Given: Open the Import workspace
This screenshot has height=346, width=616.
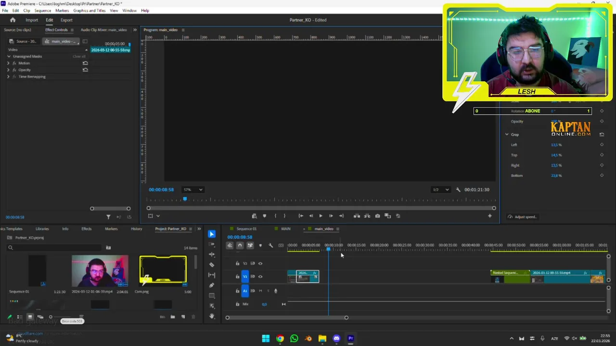Looking at the screenshot, I should coord(32,20).
